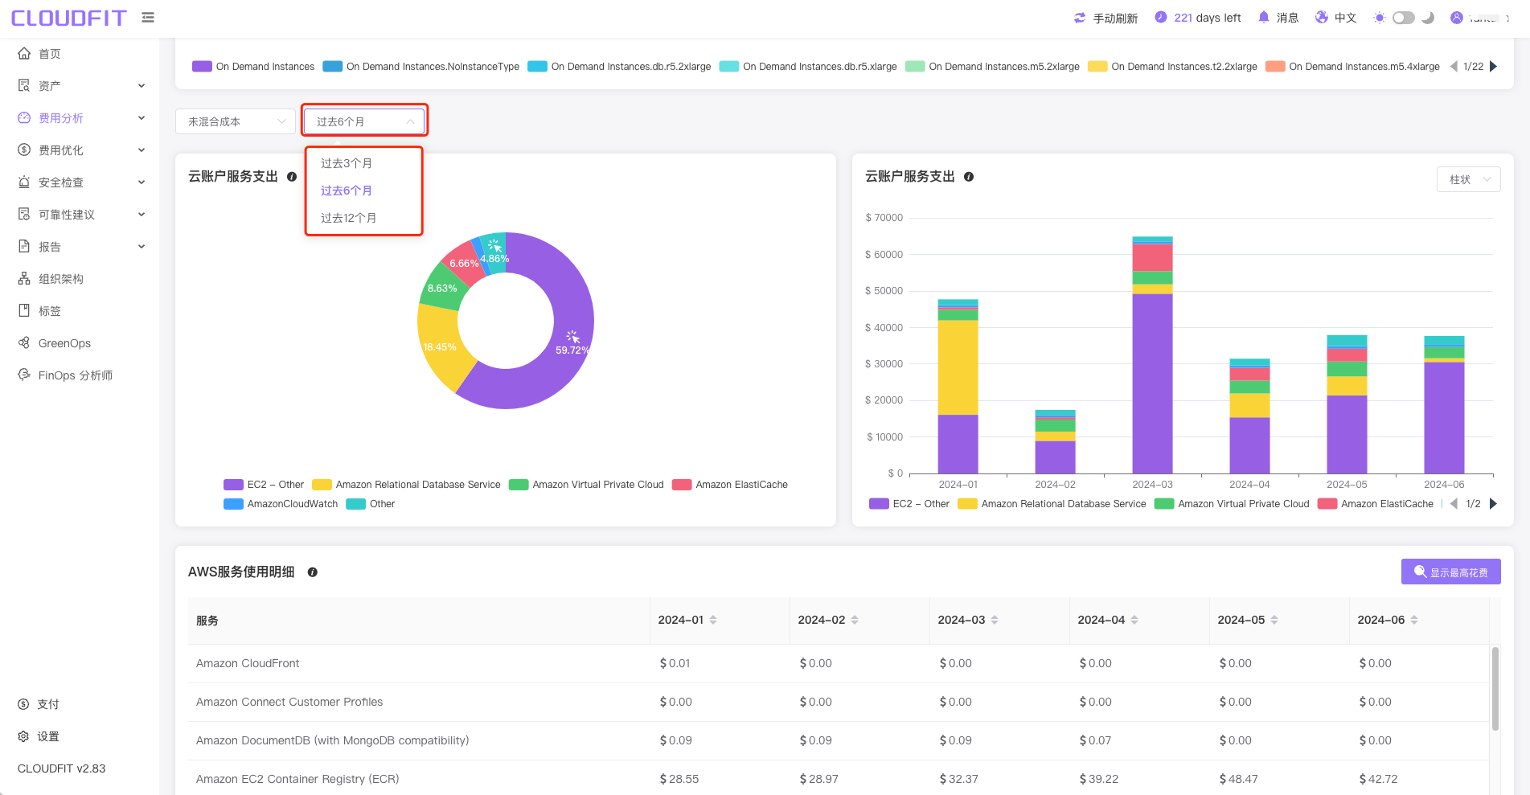Open notifications bell icon
This screenshot has height=795, width=1530.
1264,17
